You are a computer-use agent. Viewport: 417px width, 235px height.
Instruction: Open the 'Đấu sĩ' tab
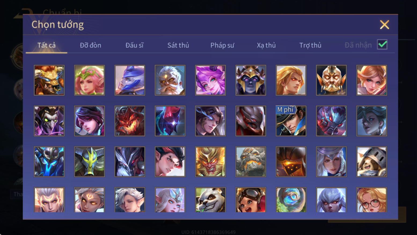[x=134, y=45]
